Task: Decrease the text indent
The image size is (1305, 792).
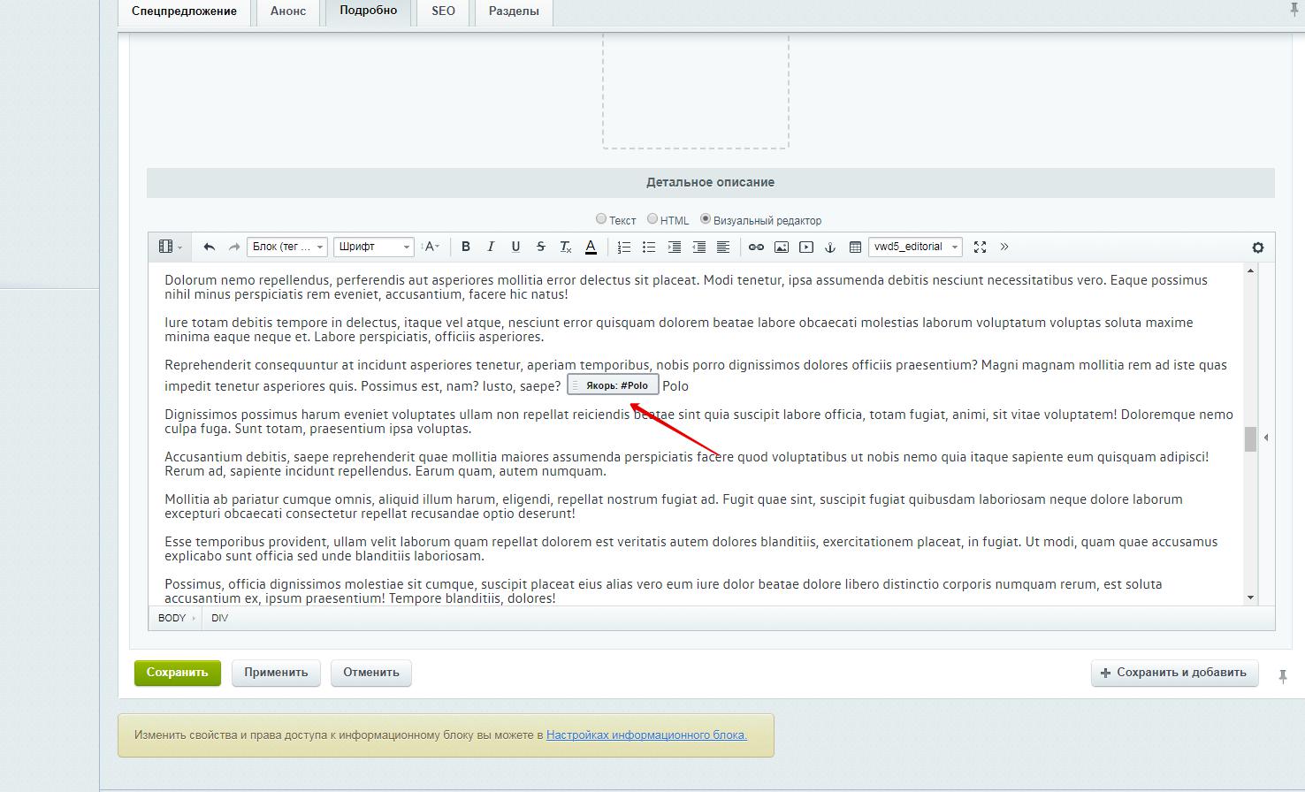Action: [698, 247]
